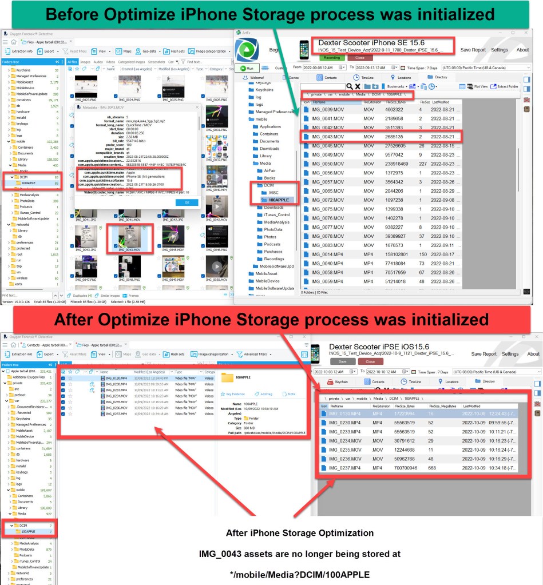Click Add tag in bottom details pane
This screenshot has height=585, width=543.
[265, 394]
